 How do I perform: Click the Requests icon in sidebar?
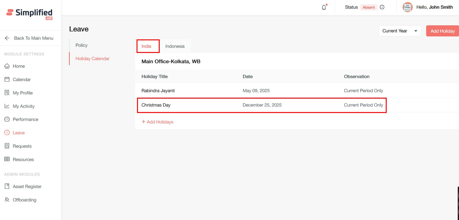point(7,146)
